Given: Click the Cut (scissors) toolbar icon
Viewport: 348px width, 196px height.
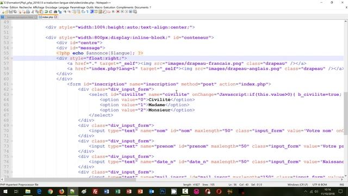Looking at the screenshot, I should pos(33,12).
